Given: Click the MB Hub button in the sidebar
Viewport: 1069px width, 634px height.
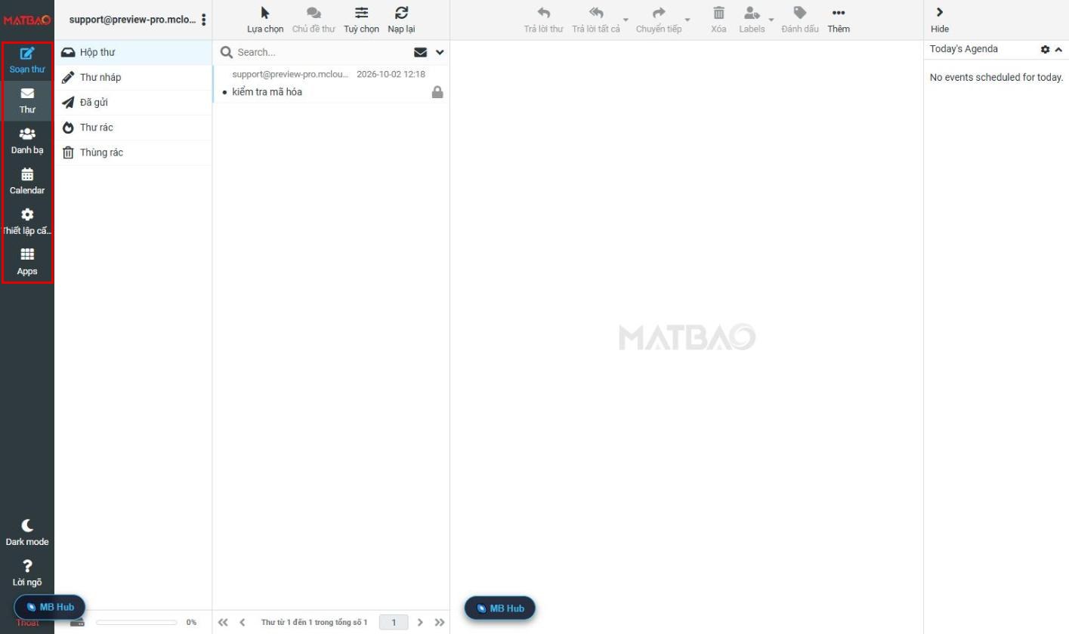Looking at the screenshot, I should 50,607.
